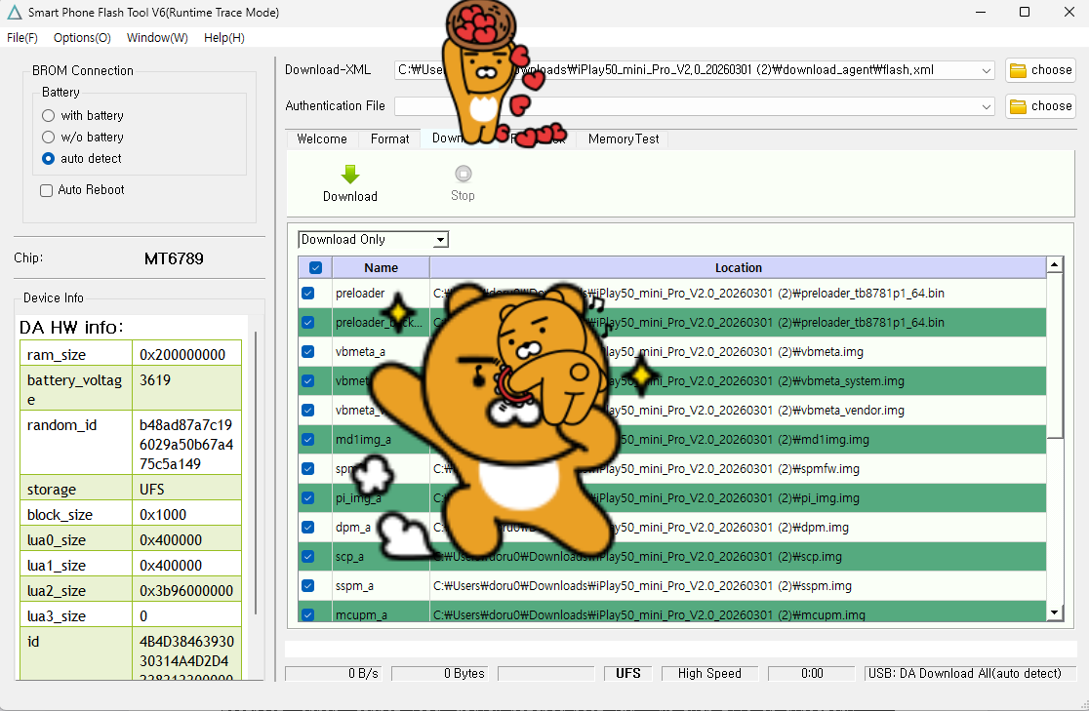Screen dimensions: 1089x711
Task: Expand the Authentication File dropdown
Action: (987, 106)
